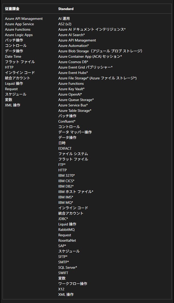174x303 pixels.
Task: Click Azure Key Vault* entry
Action: tap(71, 89)
